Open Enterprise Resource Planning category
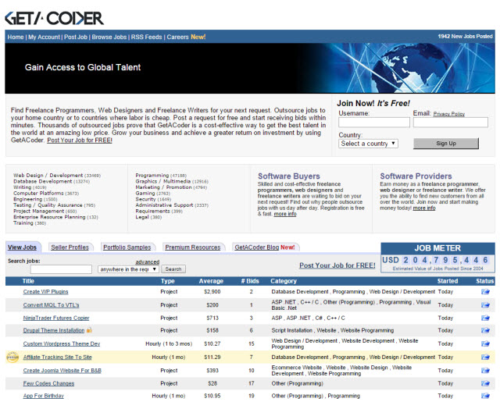This screenshot has height=402, width=500. 49,217
